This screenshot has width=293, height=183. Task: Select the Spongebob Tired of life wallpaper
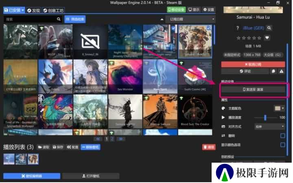[x=20, y=111]
